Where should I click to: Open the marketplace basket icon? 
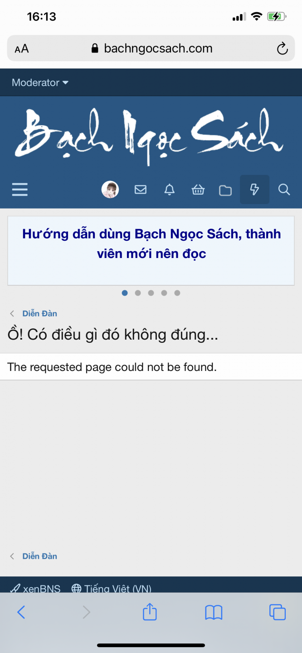coord(198,190)
